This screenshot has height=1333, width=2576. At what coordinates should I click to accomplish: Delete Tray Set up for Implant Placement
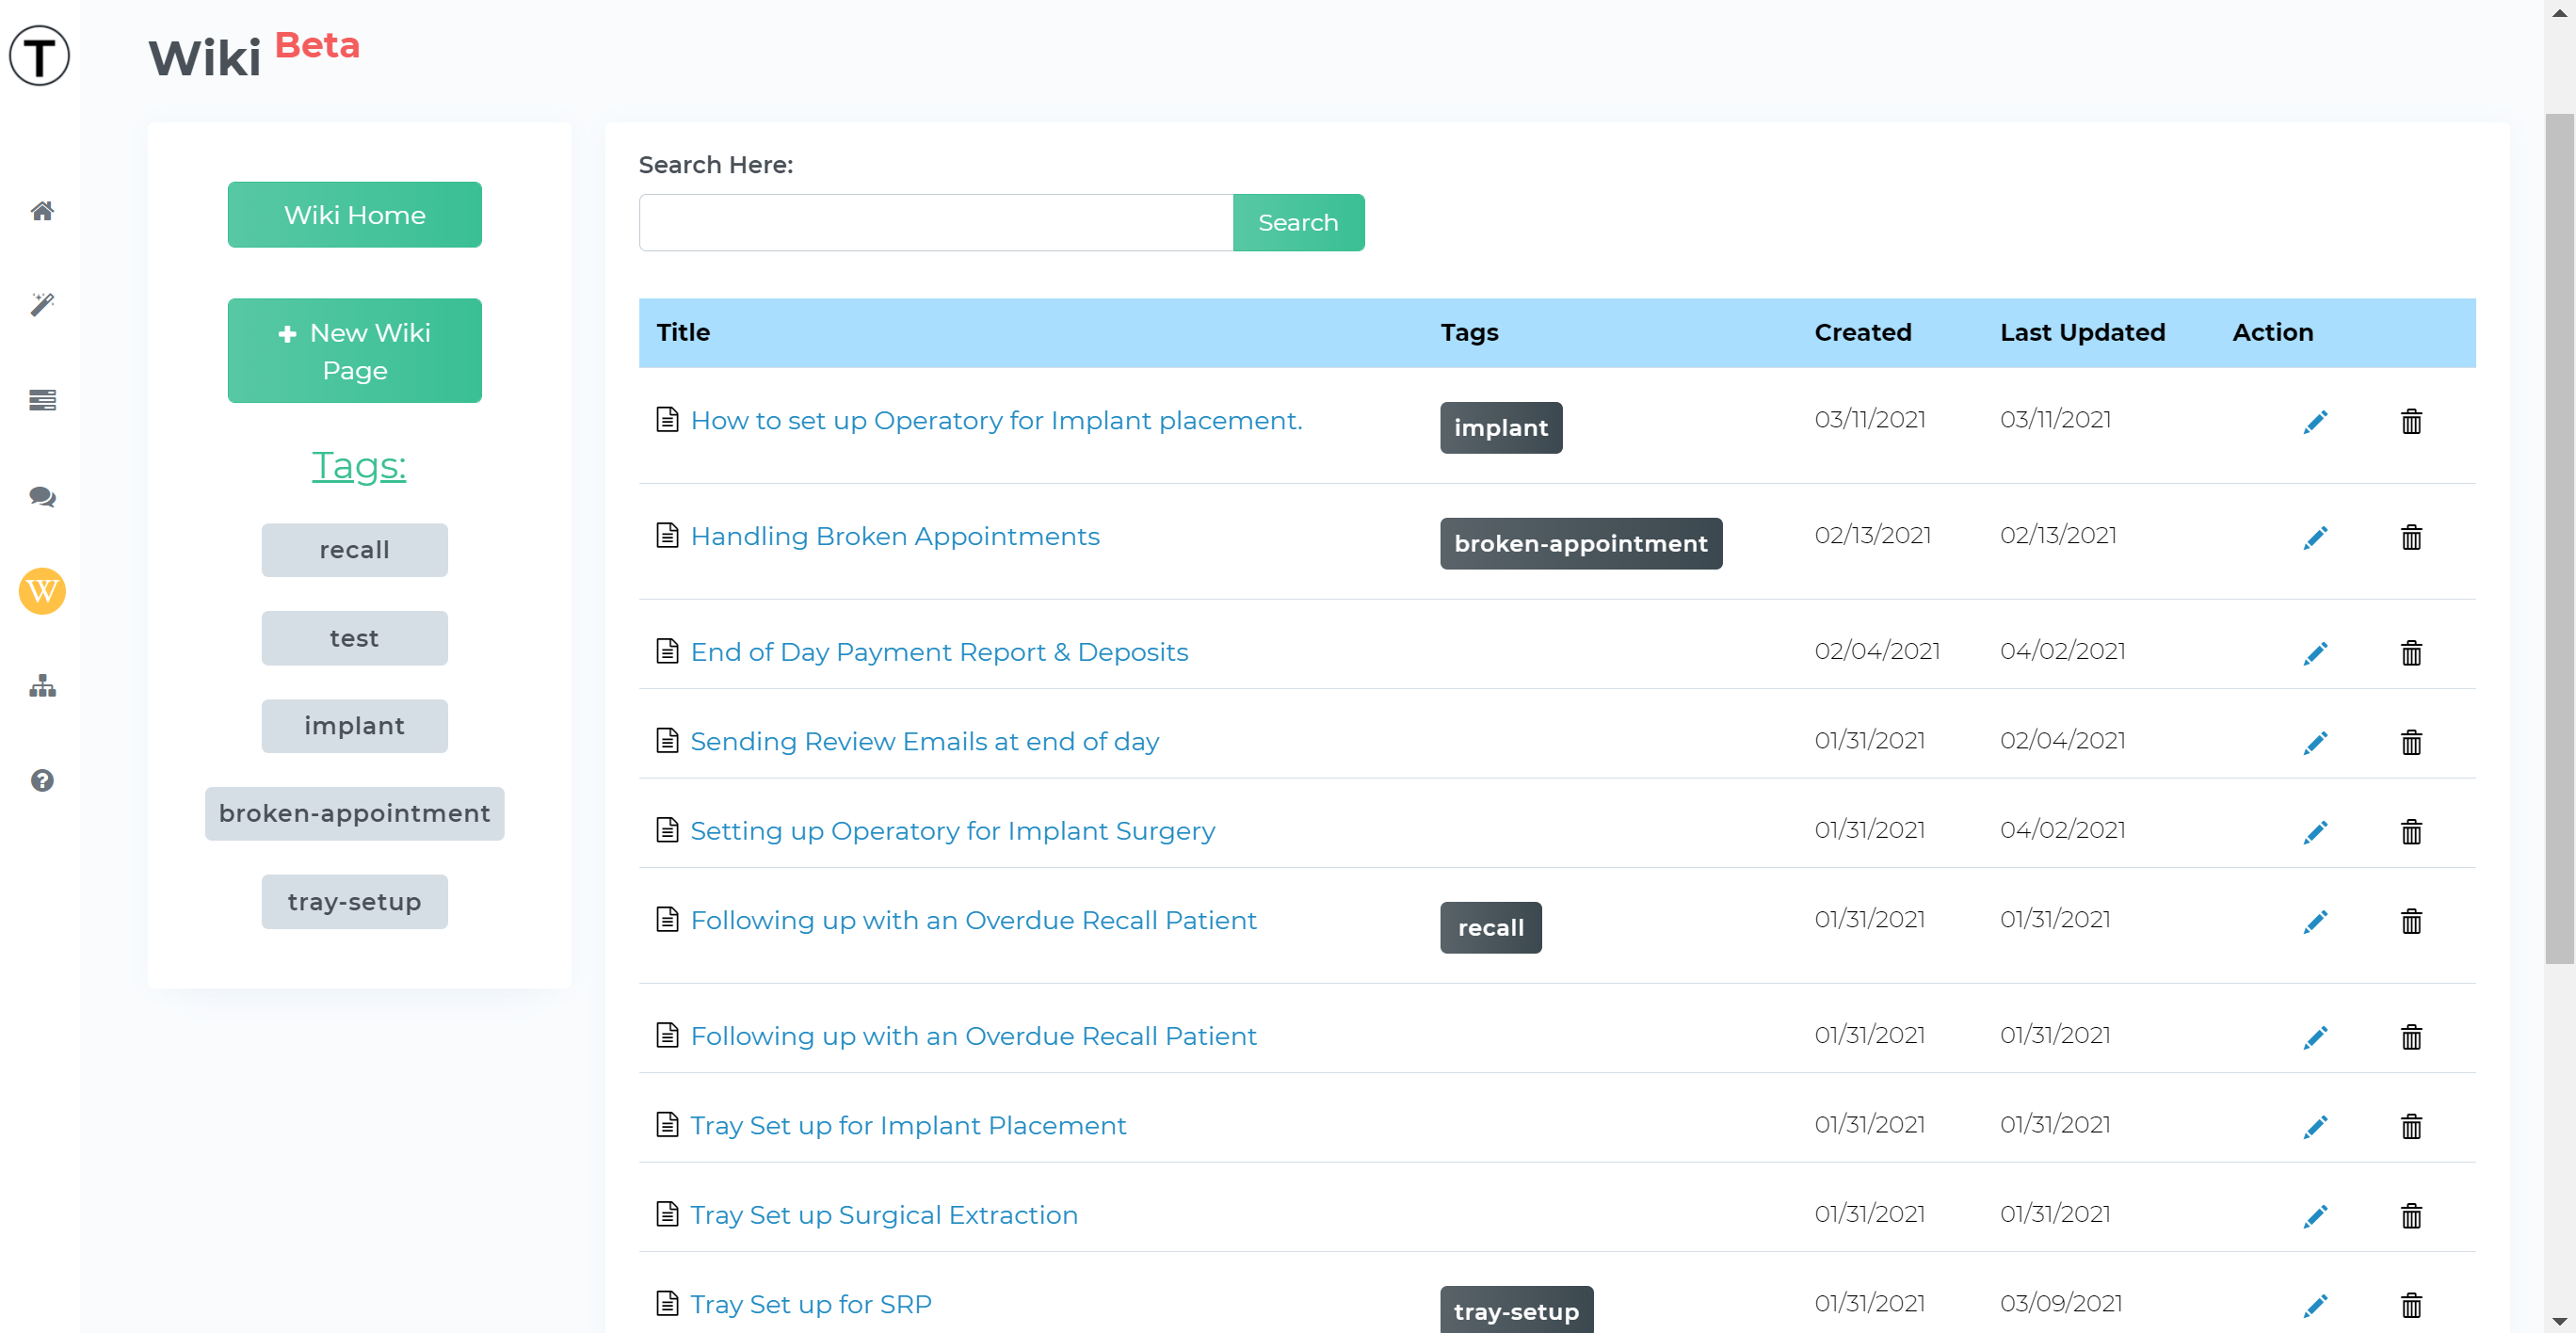[x=2411, y=1127]
